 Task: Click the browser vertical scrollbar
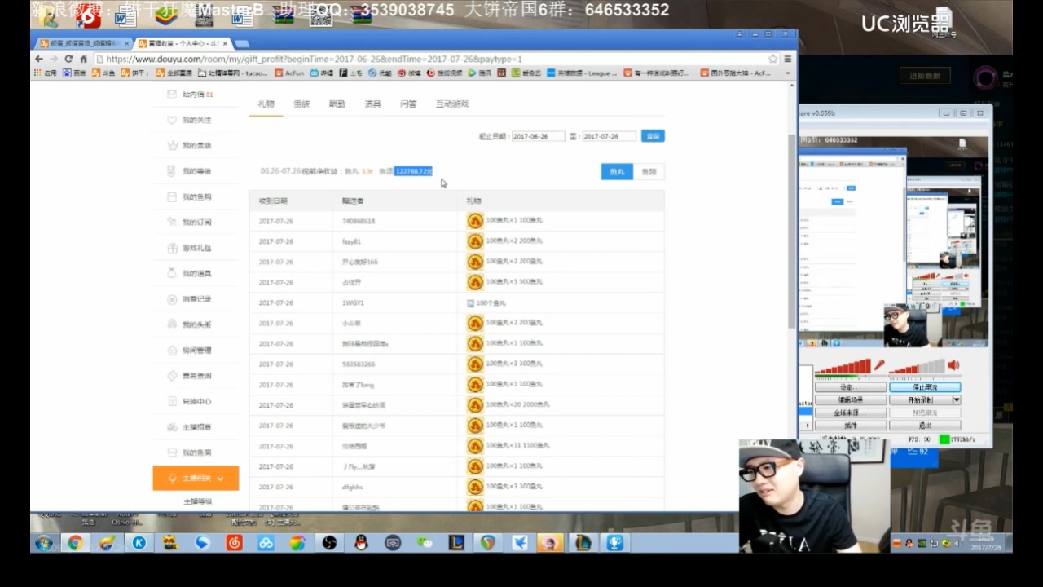click(792, 232)
